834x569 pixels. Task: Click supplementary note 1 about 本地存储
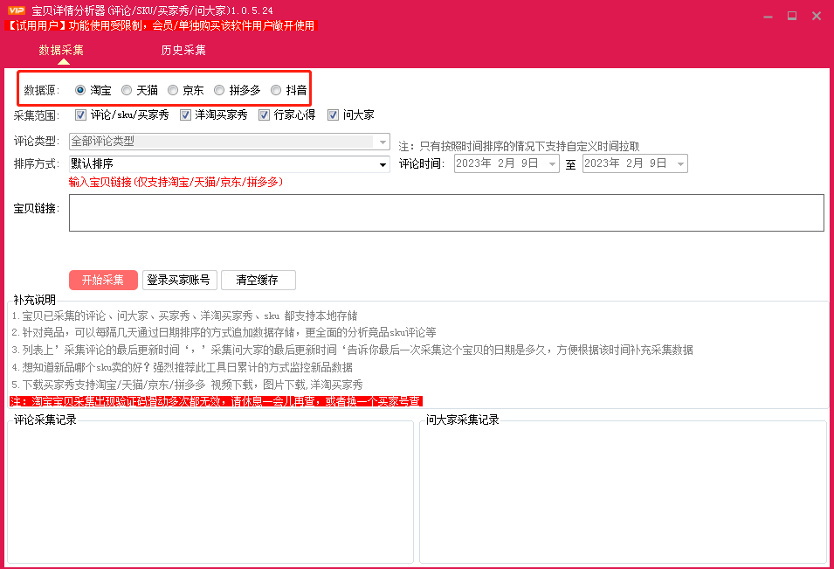pyautogui.click(x=184, y=316)
